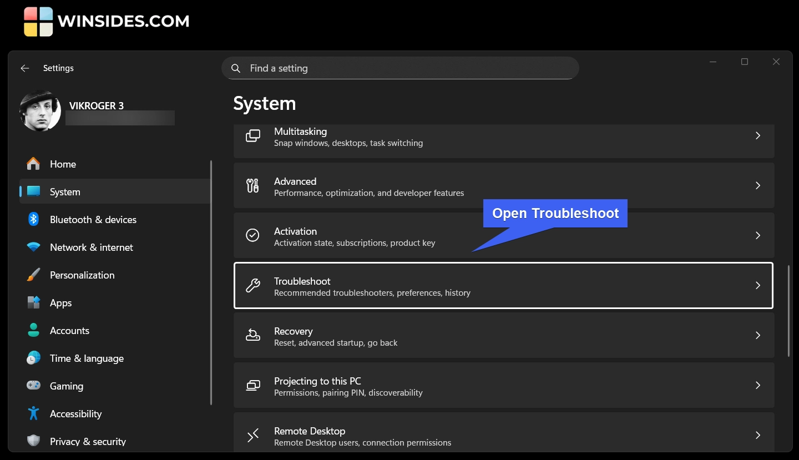799x460 pixels.
Task: Click the Troubleshoot wrench icon
Action: [252, 285]
